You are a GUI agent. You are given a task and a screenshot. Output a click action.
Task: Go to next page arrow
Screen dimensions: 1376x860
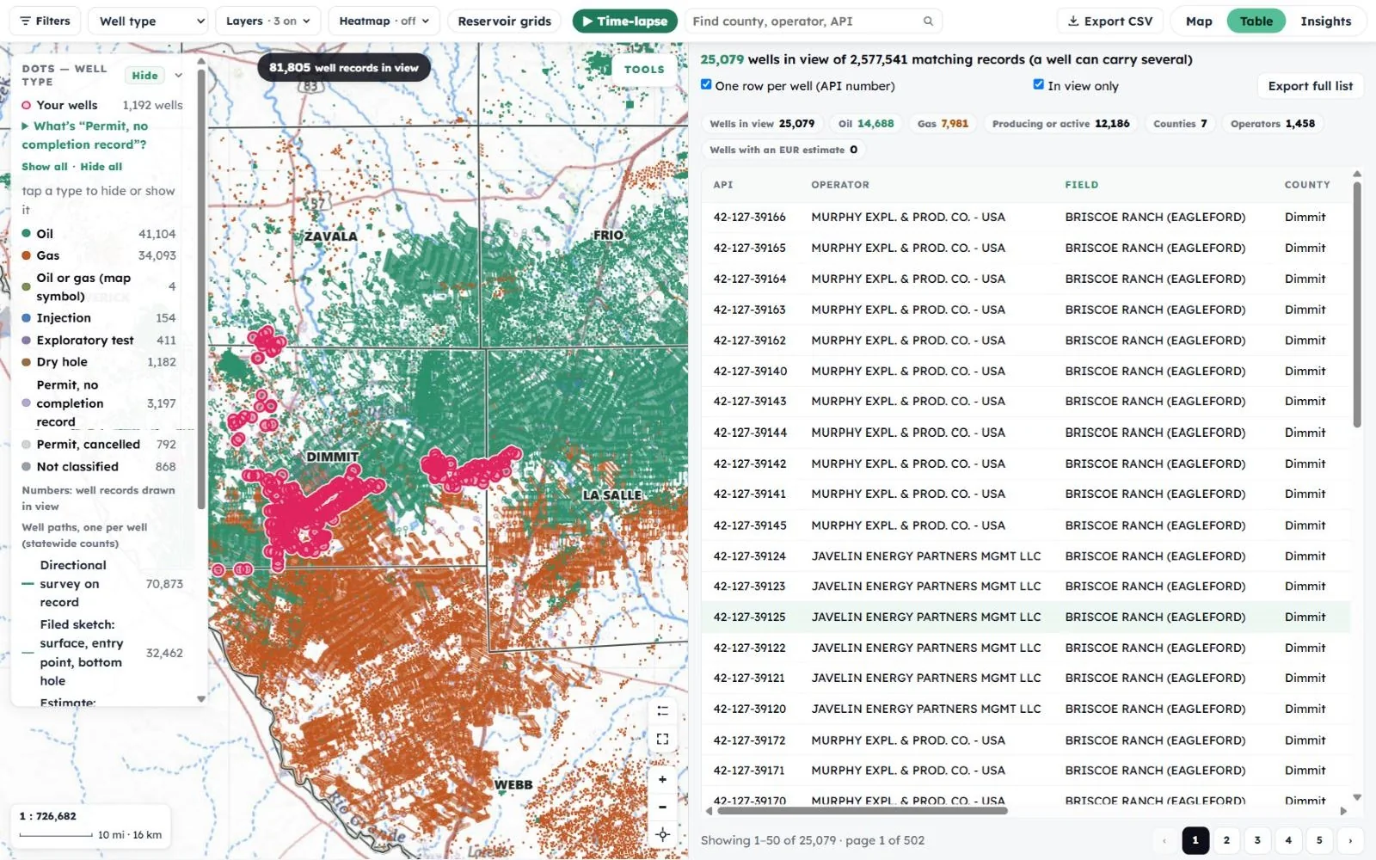[x=1350, y=840]
